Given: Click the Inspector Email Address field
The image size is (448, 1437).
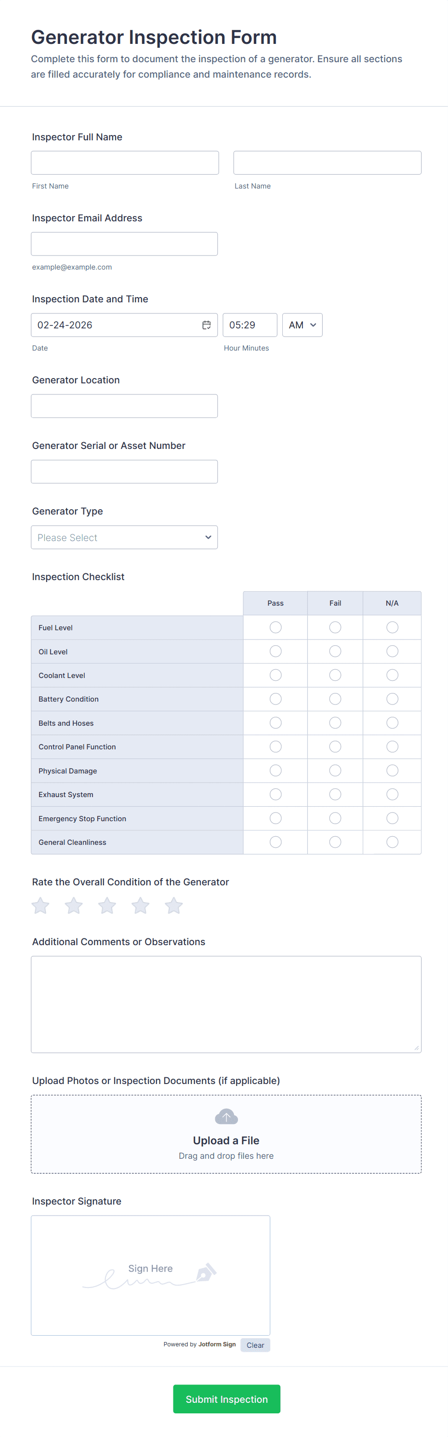Looking at the screenshot, I should tap(124, 244).
